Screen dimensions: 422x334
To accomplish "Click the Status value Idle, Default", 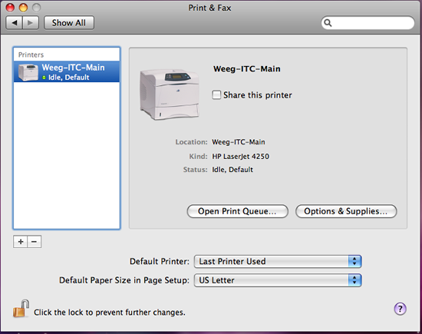I will [232, 170].
